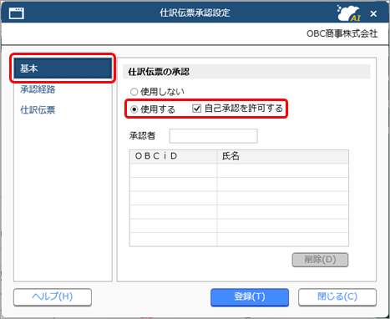390x319 pixels.
Task: Click the 承認者 input field
Action: point(214,136)
